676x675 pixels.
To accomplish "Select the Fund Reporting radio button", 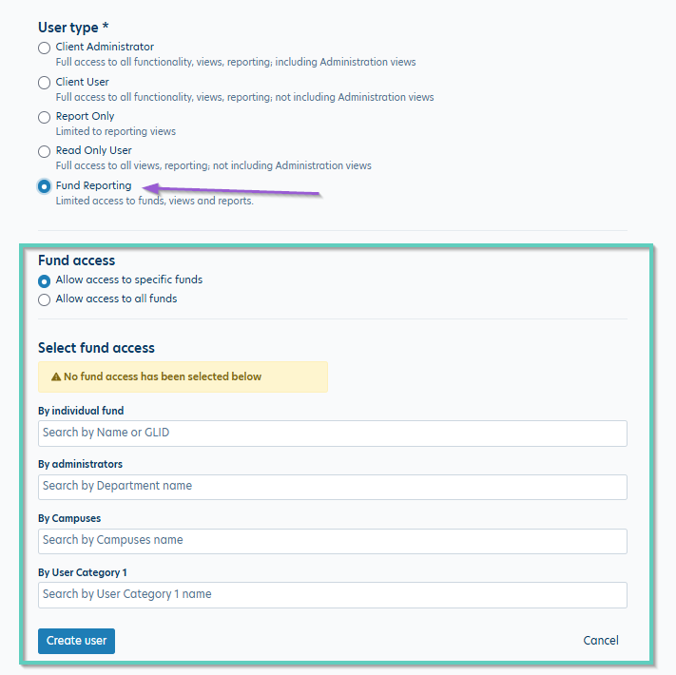I will coord(45,186).
